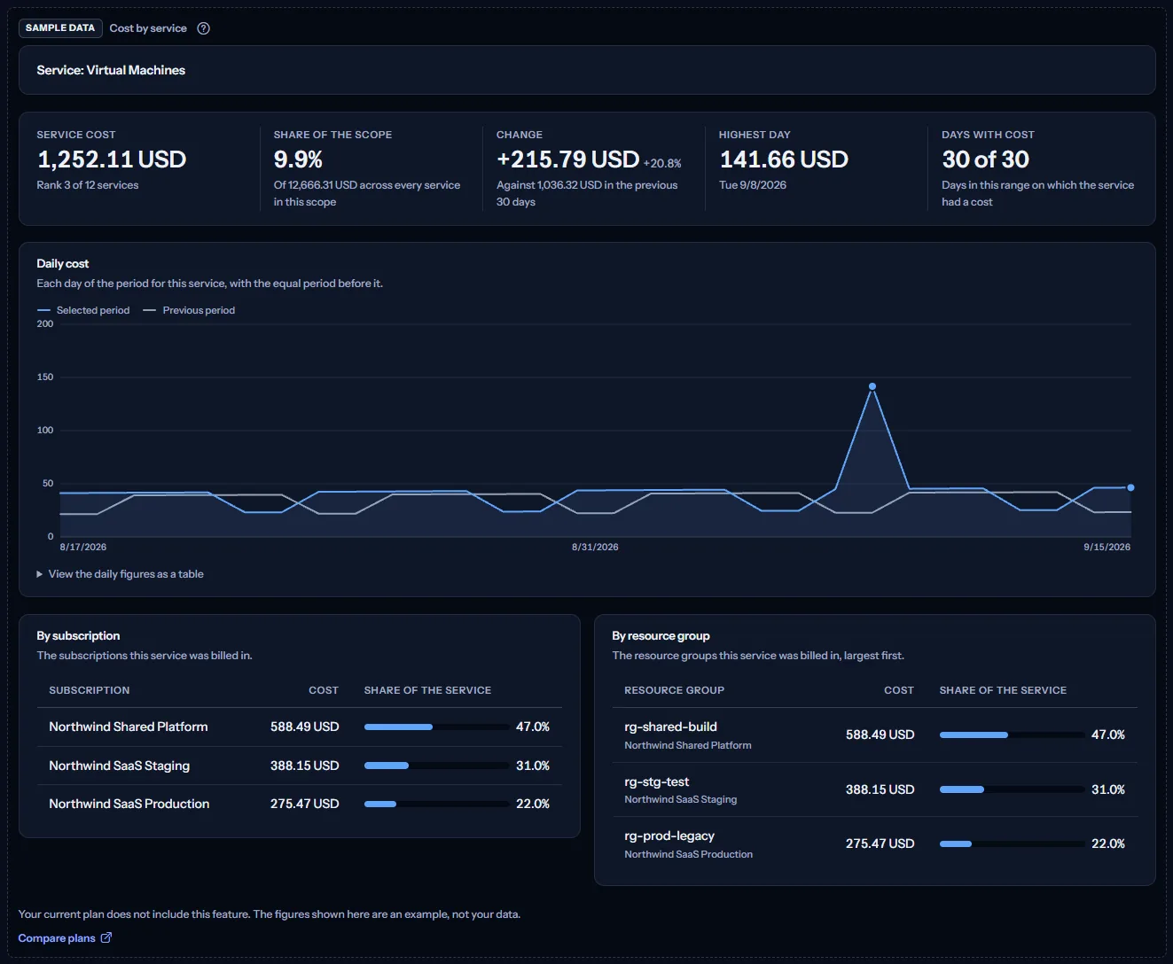Select Northwind SaaS Staging in the subscription table
The image size is (1173, 964).
coord(120,766)
